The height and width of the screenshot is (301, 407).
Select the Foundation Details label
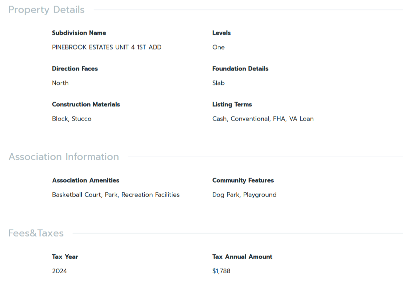pyautogui.click(x=240, y=69)
